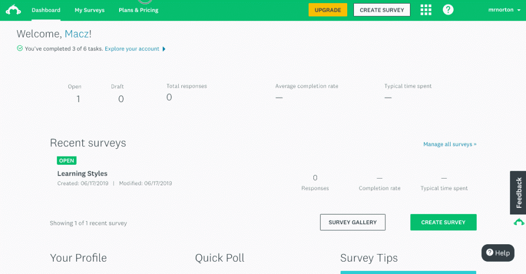This screenshot has height=274, width=526.
Task: Click the floating Help button
Action: 498,252
